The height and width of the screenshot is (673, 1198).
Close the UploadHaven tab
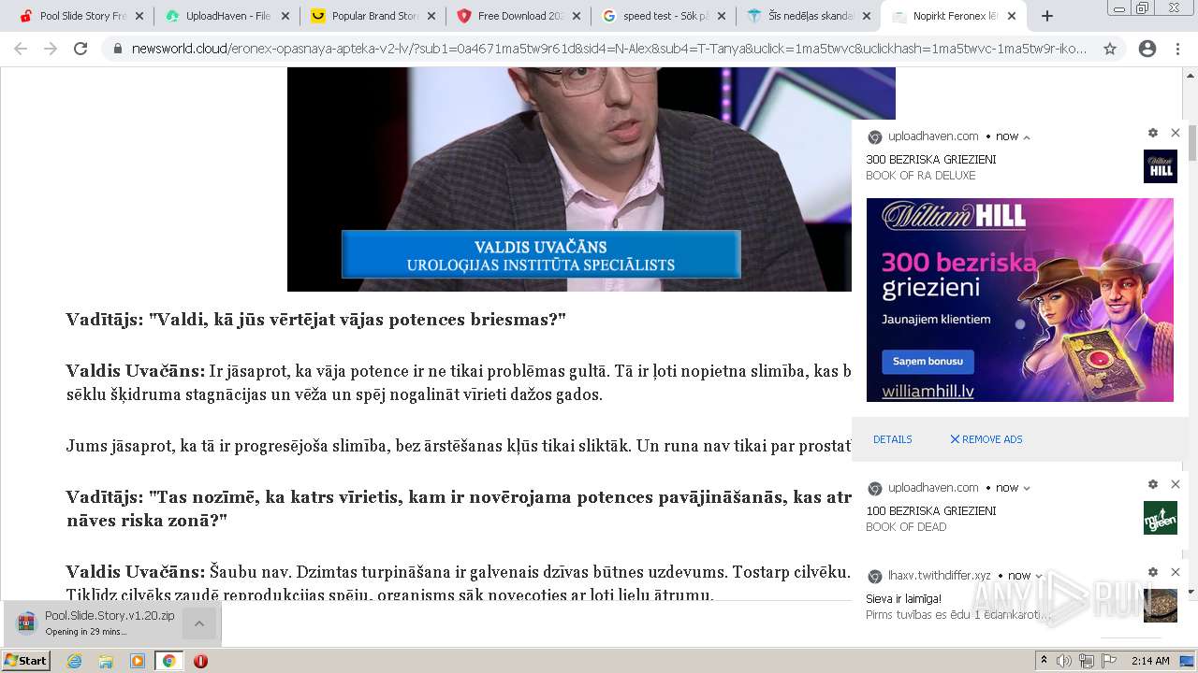coord(285,16)
